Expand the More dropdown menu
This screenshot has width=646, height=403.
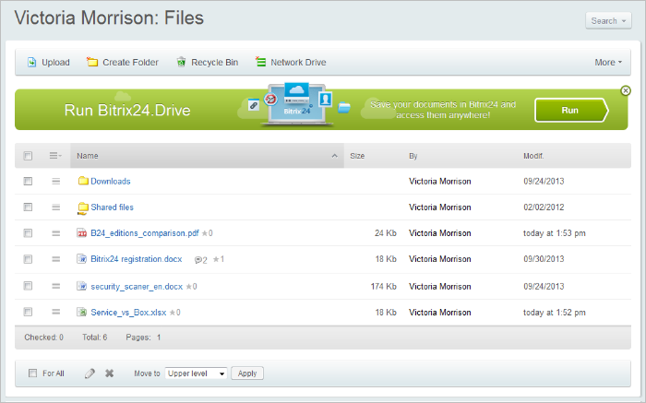coord(608,63)
